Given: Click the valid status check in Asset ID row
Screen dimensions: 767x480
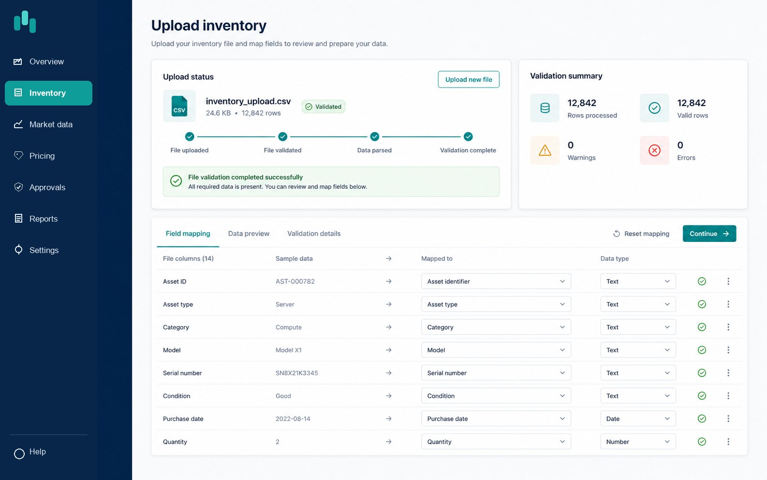Looking at the screenshot, I should 702,281.
